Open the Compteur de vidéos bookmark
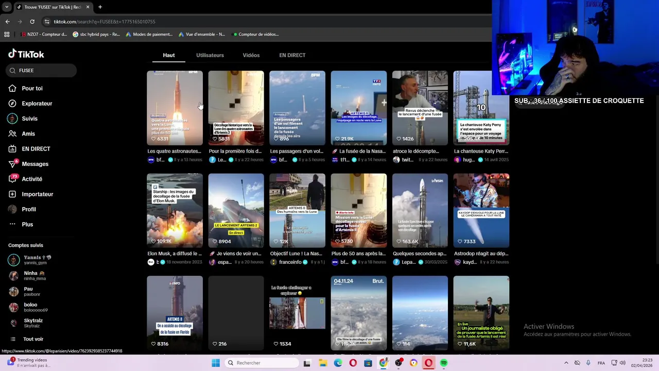Viewport: 659px width, 371px height. 256,35
